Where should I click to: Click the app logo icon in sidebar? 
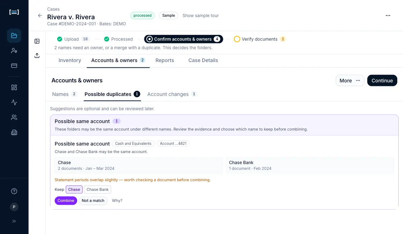(x=14, y=12)
